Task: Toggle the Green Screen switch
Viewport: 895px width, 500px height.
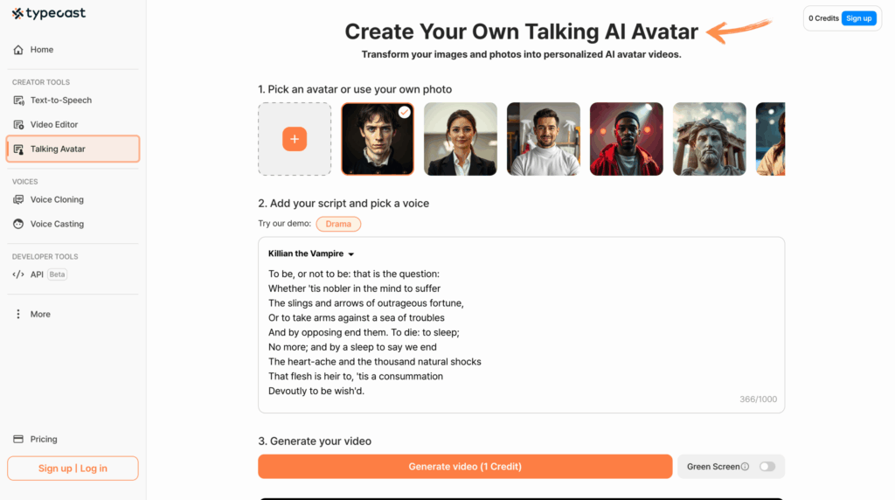Action: click(x=767, y=467)
